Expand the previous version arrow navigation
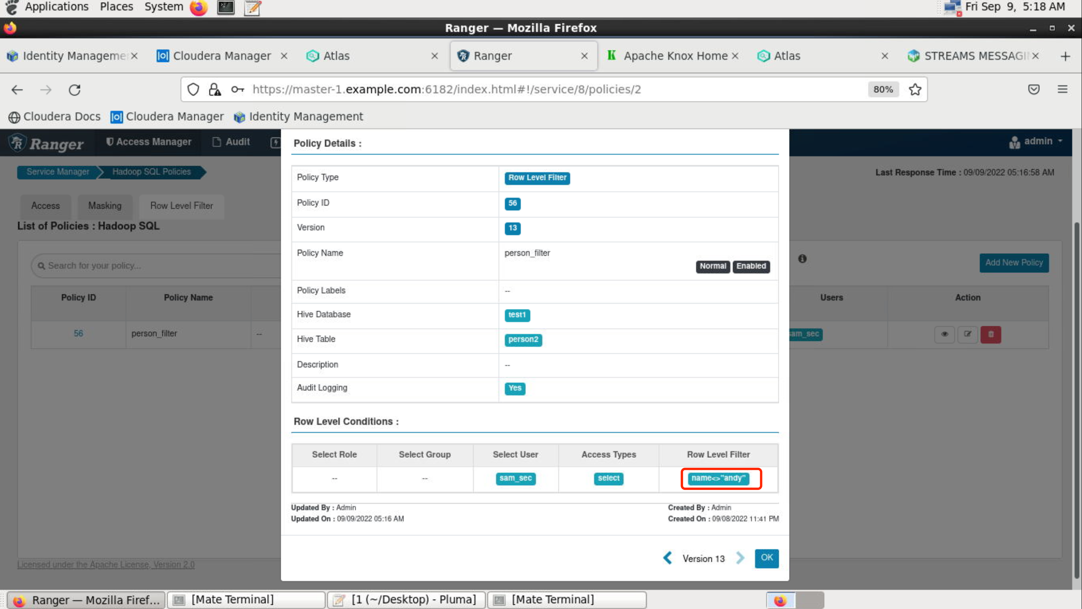This screenshot has height=609, width=1082. click(666, 557)
